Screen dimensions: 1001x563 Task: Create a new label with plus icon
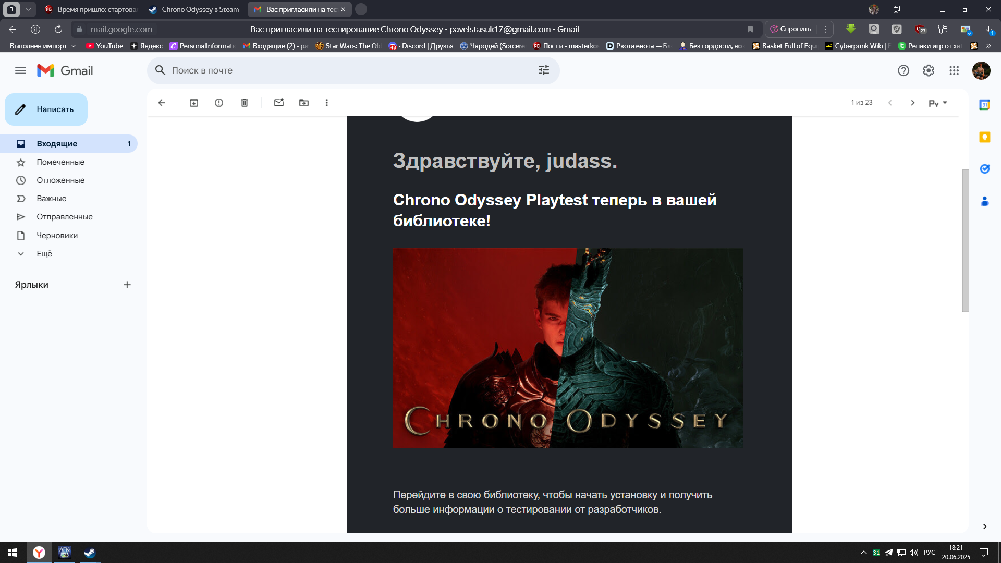point(127,285)
